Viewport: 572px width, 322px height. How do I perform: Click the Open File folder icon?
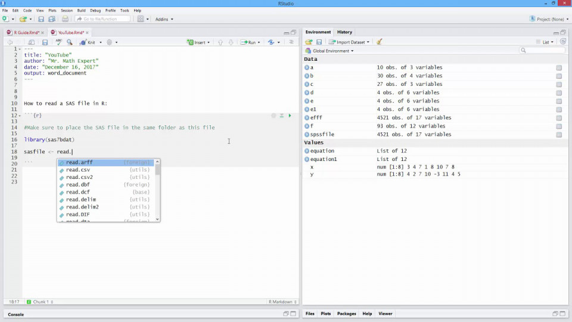(x=23, y=19)
